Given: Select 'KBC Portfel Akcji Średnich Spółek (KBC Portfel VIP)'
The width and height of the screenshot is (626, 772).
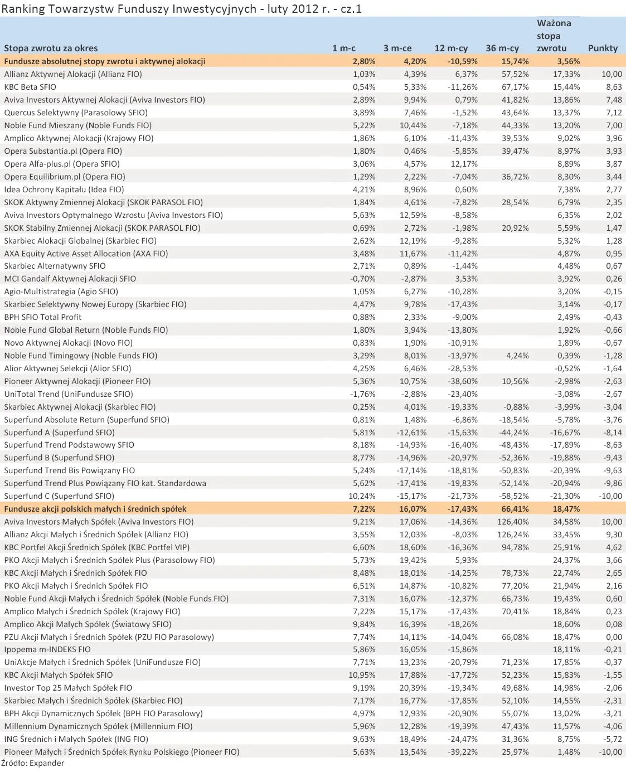Looking at the screenshot, I should (x=97, y=547).
